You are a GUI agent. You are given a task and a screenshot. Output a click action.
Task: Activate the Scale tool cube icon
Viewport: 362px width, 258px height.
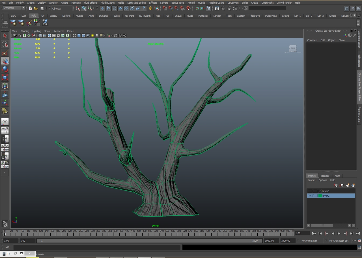coord(5,77)
